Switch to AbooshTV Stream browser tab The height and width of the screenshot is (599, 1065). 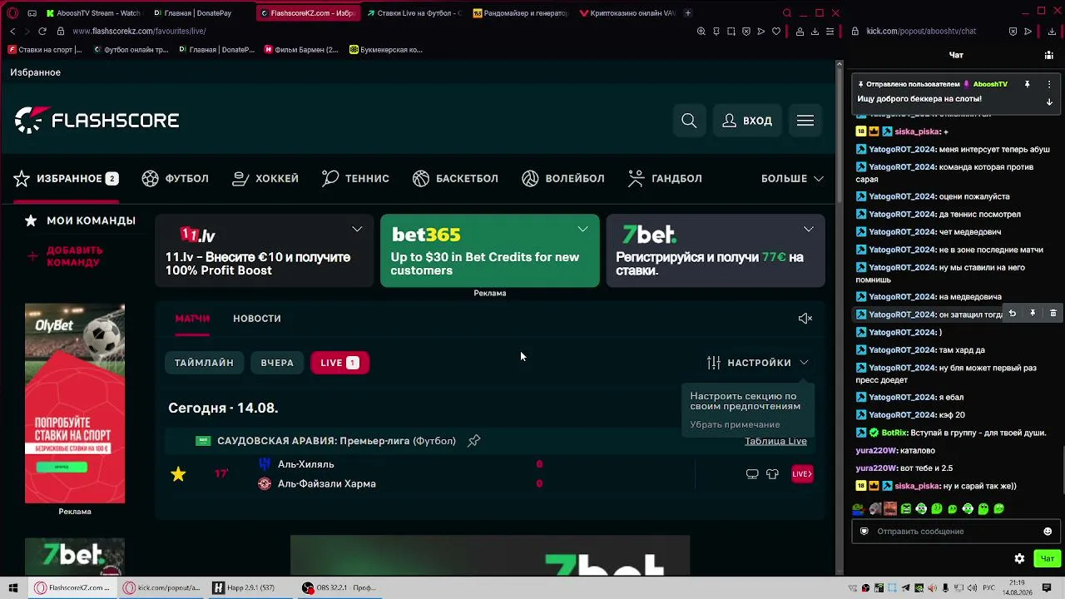[x=93, y=13]
